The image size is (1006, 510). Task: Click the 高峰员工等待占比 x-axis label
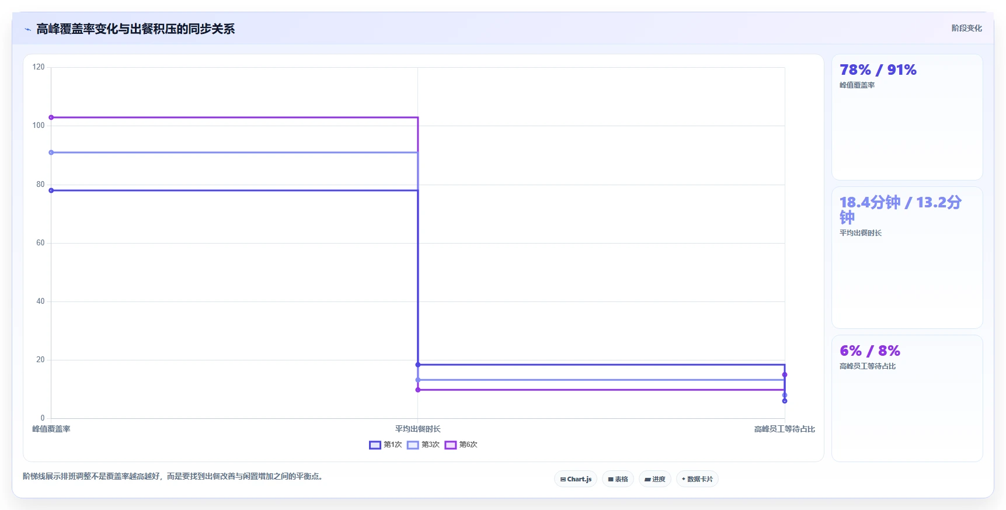coord(785,429)
